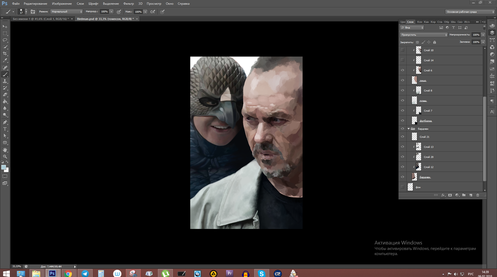
Task: Click the Layers panel scrollbar
Action: 485,139
